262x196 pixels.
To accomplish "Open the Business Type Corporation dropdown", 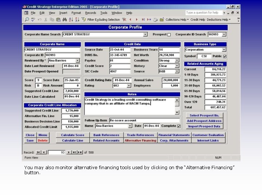I will [x=224, y=50].
